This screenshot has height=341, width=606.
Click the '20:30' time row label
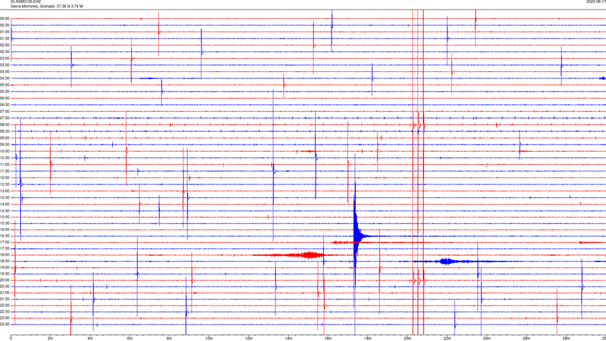coord(5,287)
